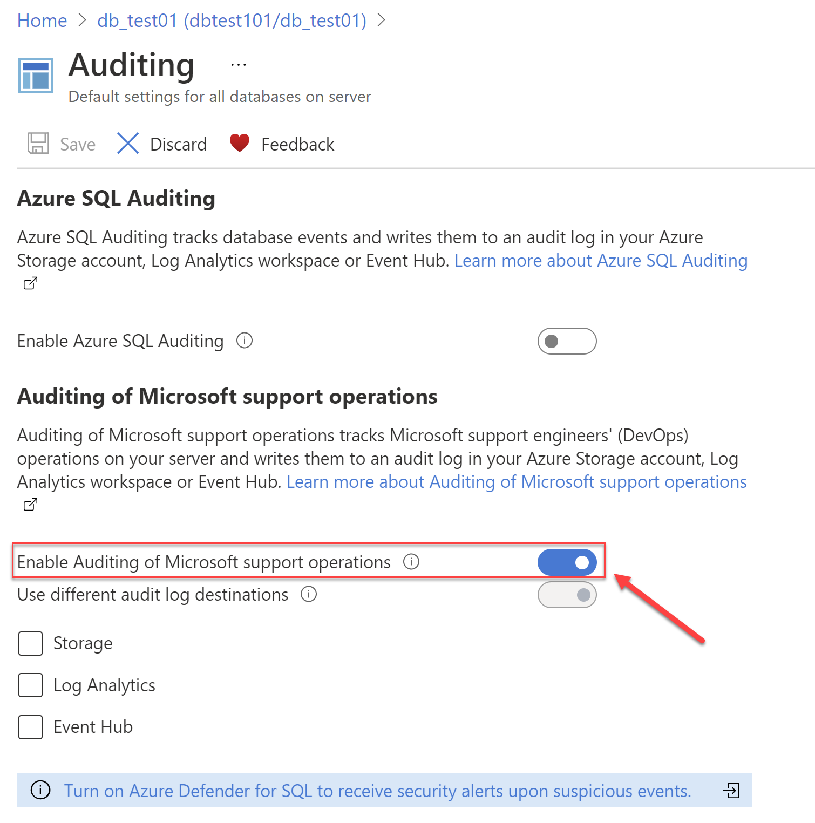
Task: Click the Auditing page title
Action: click(x=131, y=65)
